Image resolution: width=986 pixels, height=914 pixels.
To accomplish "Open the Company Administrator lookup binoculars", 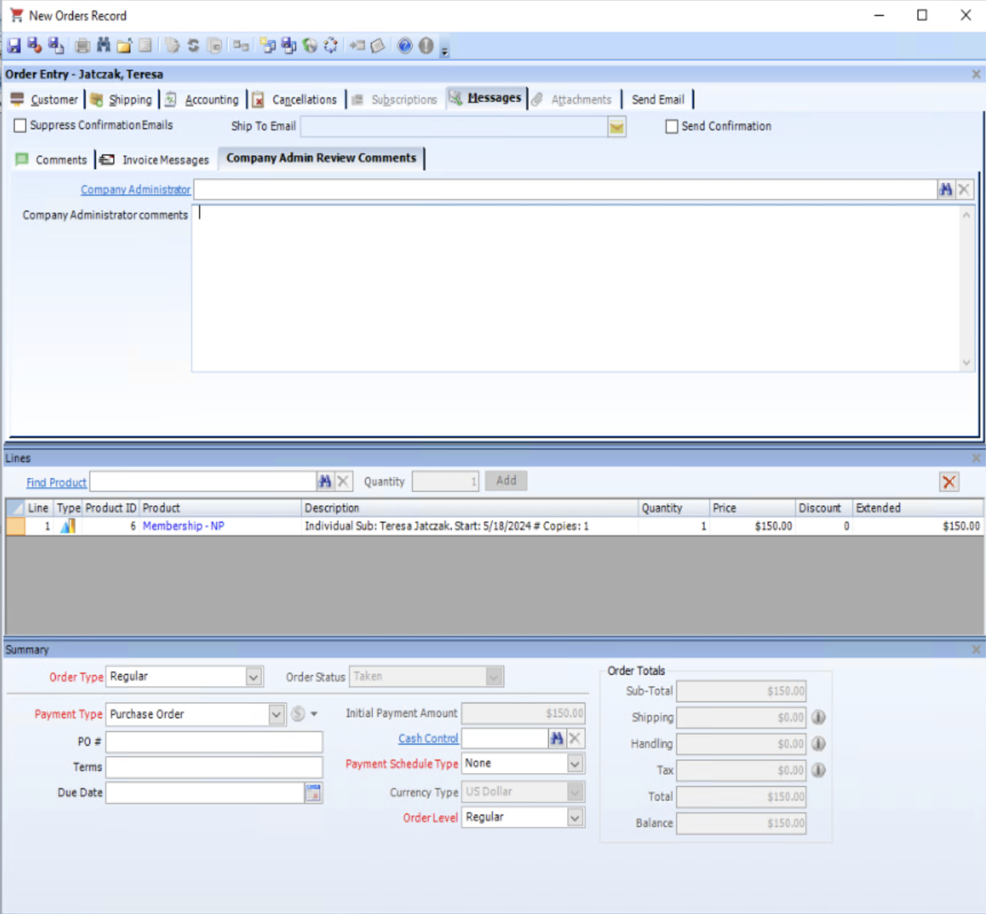I will 945,189.
